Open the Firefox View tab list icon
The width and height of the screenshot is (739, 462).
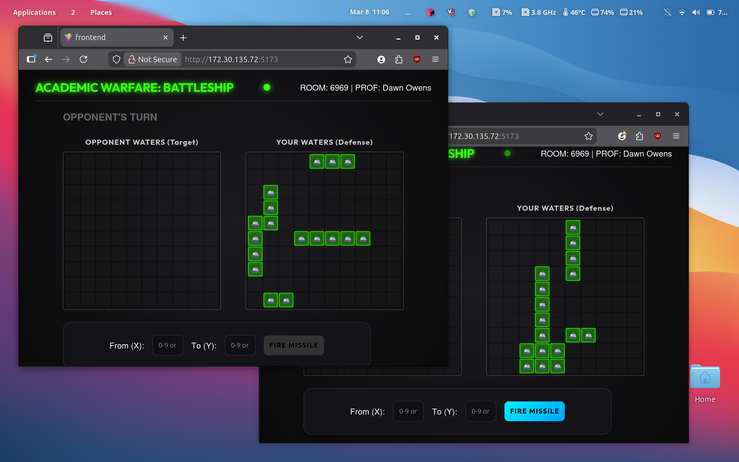pos(48,37)
